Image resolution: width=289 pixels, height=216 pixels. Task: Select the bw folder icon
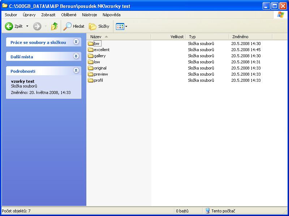point(91,44)
